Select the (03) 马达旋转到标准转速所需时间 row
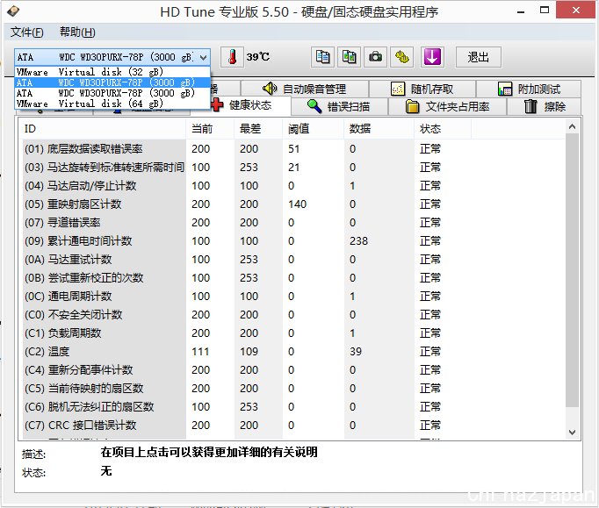599x508 pixels. point(292,168)
